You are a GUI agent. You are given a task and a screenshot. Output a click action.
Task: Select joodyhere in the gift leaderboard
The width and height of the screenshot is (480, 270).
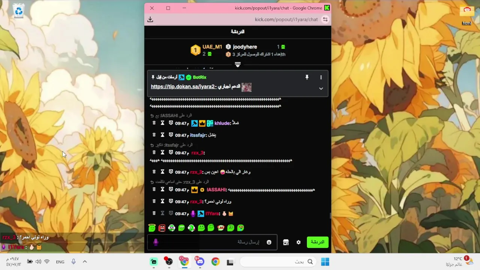(x=245, y=47)
